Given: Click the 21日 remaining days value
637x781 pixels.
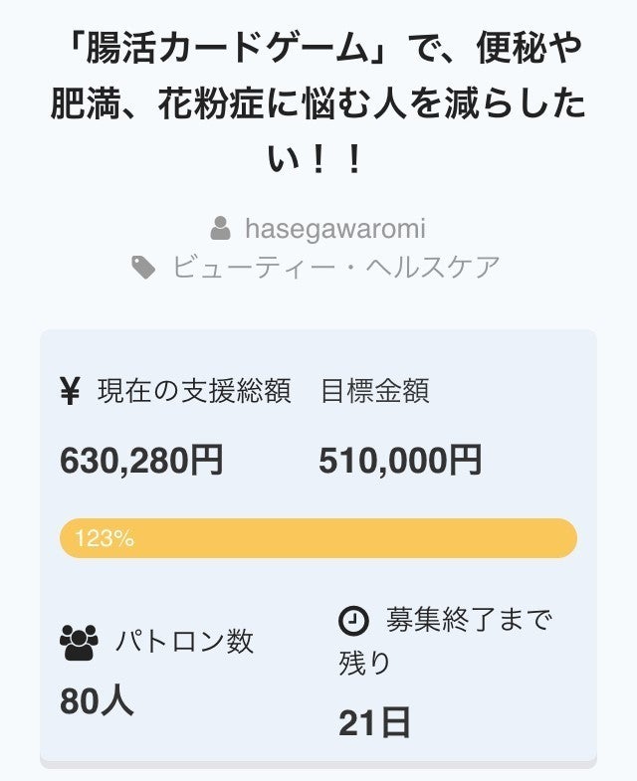Looking at the screenshot, I should [x=374, y=723].
